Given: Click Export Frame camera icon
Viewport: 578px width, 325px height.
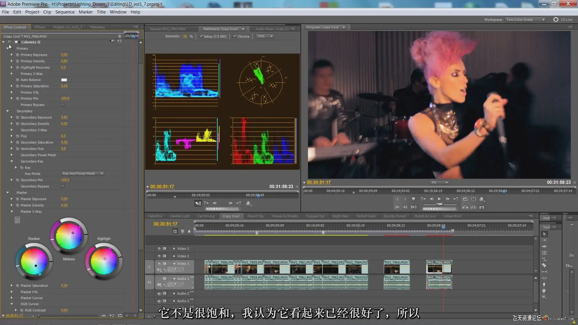Looking at the screenshot, I should click(482, 207).
